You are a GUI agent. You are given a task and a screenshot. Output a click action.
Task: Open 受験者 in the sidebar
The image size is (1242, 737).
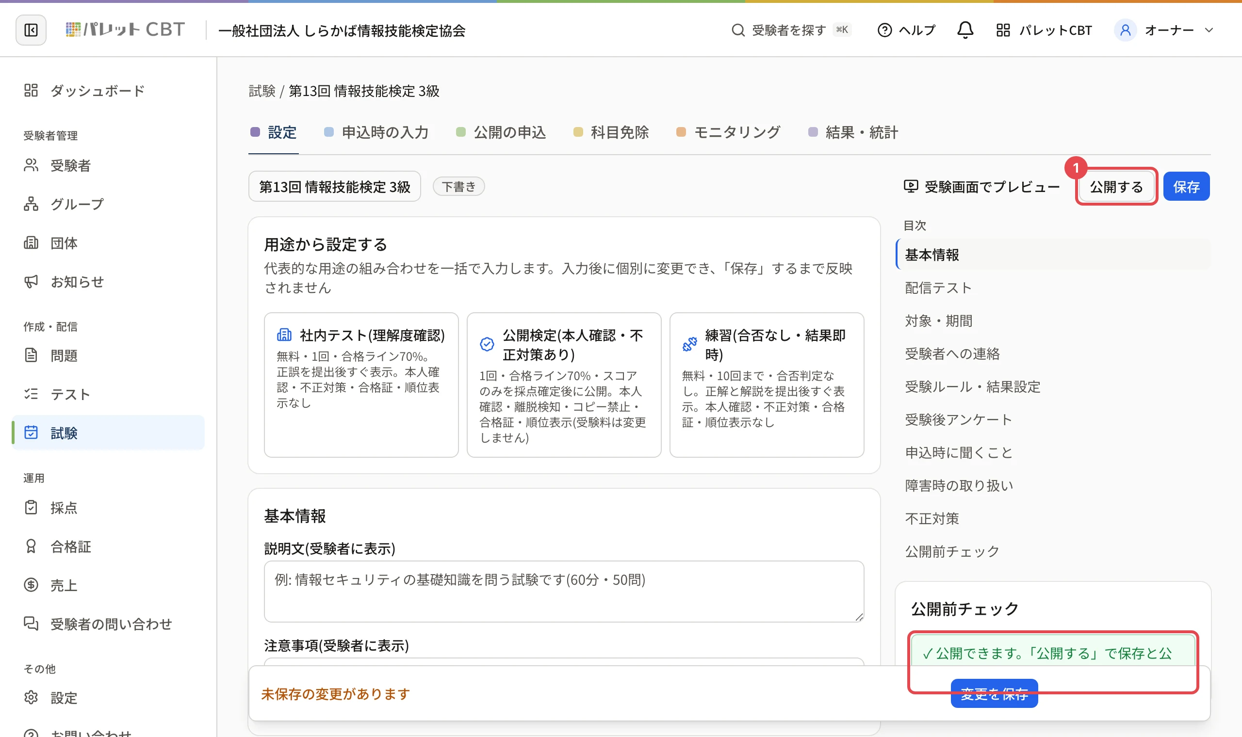[x=108, y=165]
